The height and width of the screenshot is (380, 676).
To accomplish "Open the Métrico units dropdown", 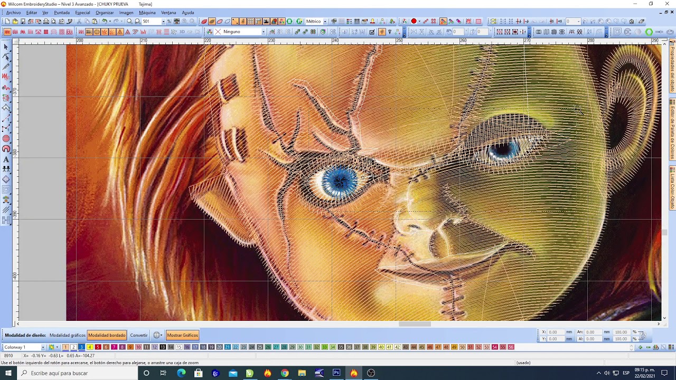I will coord(325,21).
